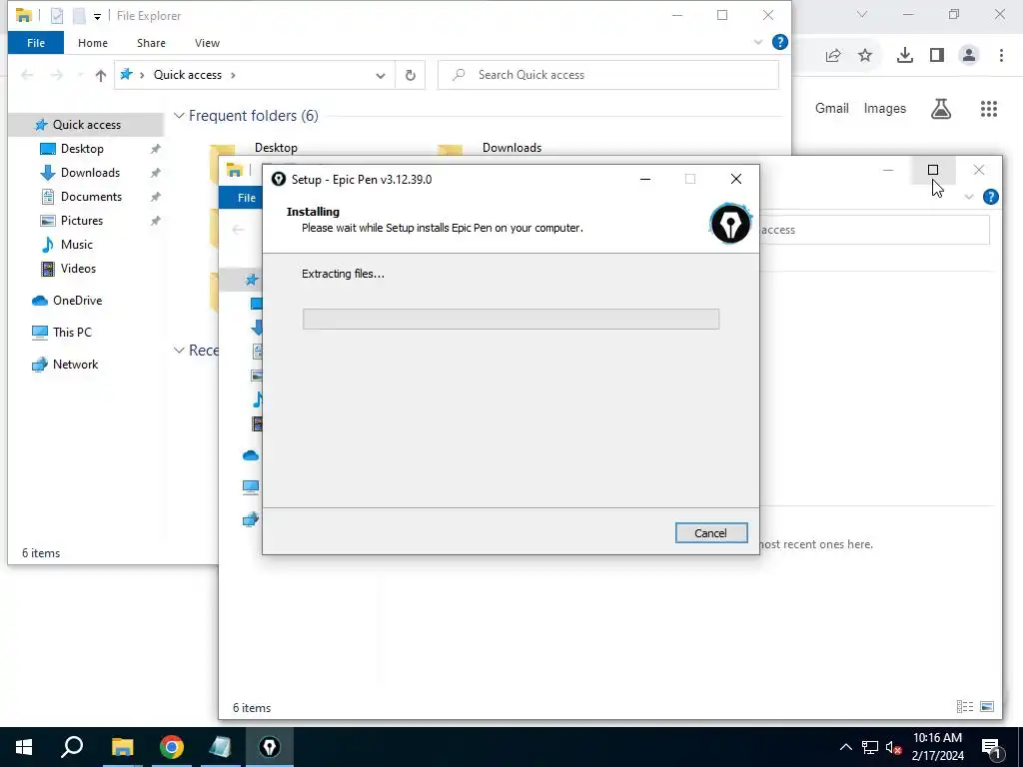Open Downloads in the navigation pane
Screen dimensions: 1023x767
[x=89, y=173]
